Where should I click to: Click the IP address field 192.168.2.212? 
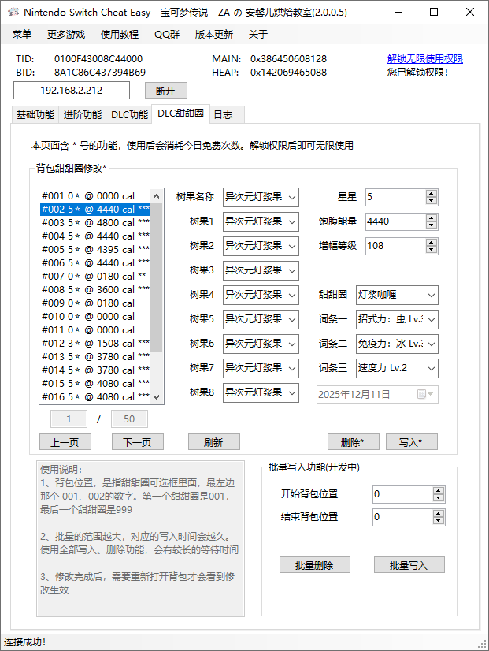[72, 91]
